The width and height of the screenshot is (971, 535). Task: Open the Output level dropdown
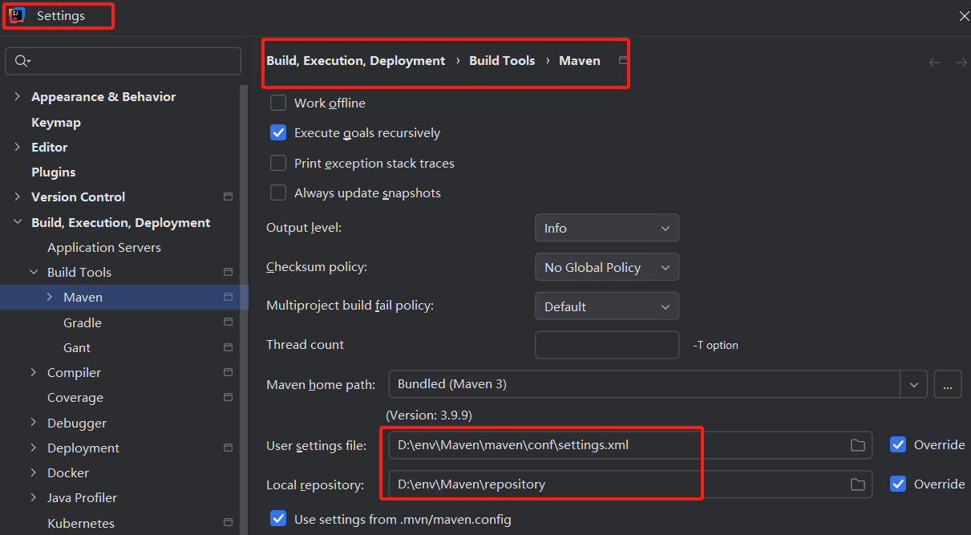tap(607, 228)
